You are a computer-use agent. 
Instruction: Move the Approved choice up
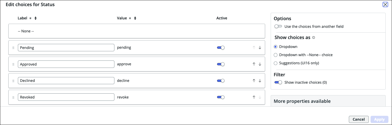[254, 64]
